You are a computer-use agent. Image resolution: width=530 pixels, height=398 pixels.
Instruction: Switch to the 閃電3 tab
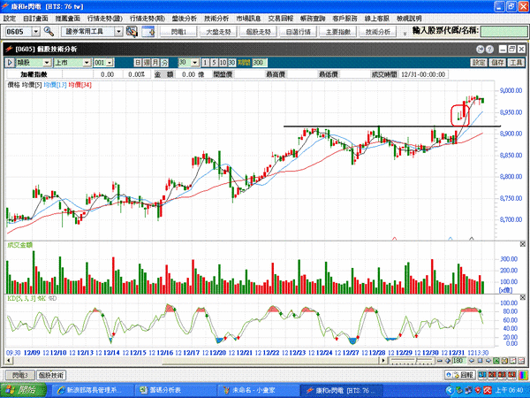click(20, 375)
